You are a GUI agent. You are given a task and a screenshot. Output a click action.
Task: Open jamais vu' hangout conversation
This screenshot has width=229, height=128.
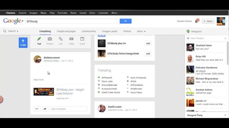[x=206, y=102]
